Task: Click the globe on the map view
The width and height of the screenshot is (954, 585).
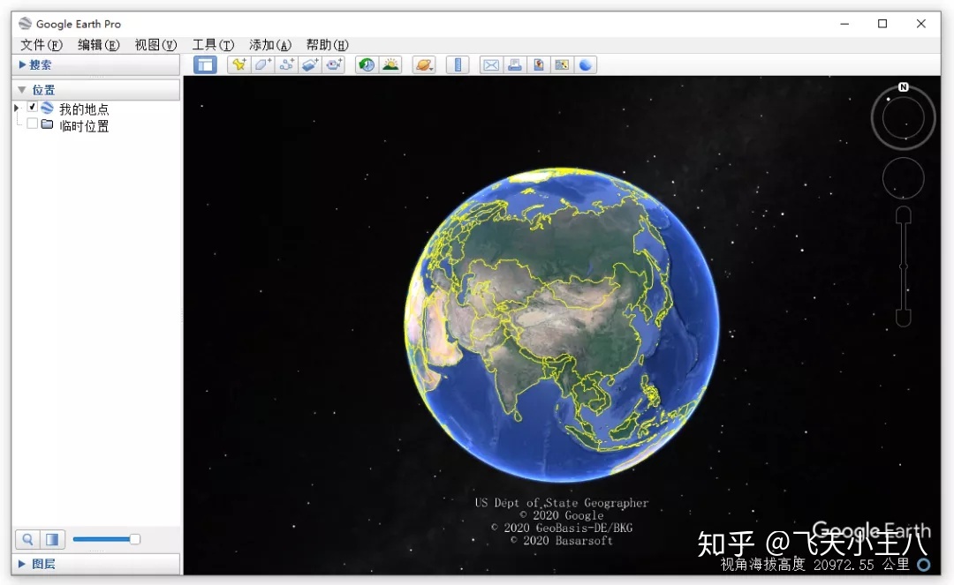Action: point(562,325)
